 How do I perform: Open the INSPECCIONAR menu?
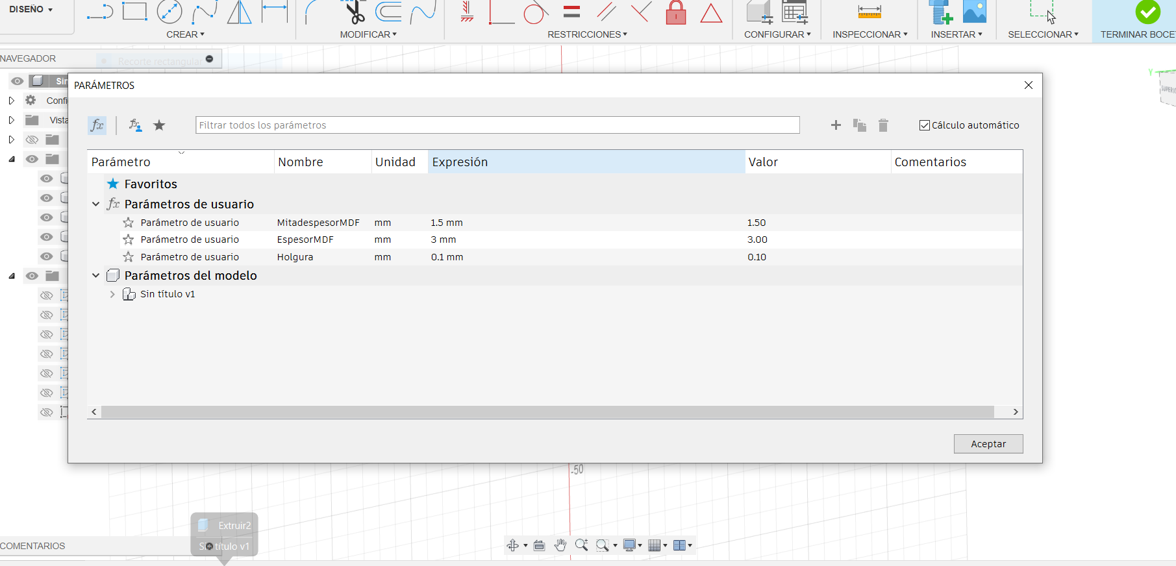(870, 34)
